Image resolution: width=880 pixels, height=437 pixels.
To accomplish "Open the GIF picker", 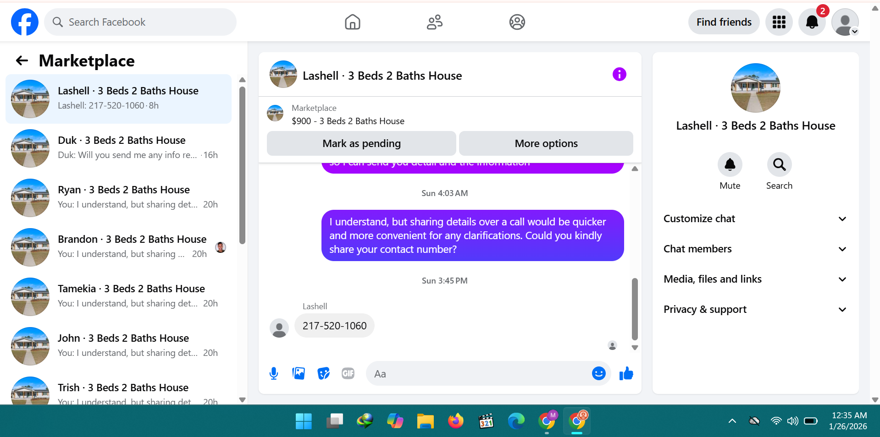I will (348, 374).
